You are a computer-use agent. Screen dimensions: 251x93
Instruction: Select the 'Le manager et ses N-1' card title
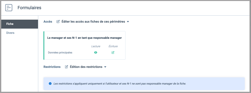[x=84, y=38]
